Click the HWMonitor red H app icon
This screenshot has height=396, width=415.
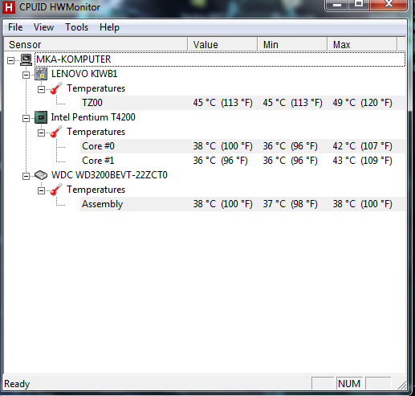[9, 7]
